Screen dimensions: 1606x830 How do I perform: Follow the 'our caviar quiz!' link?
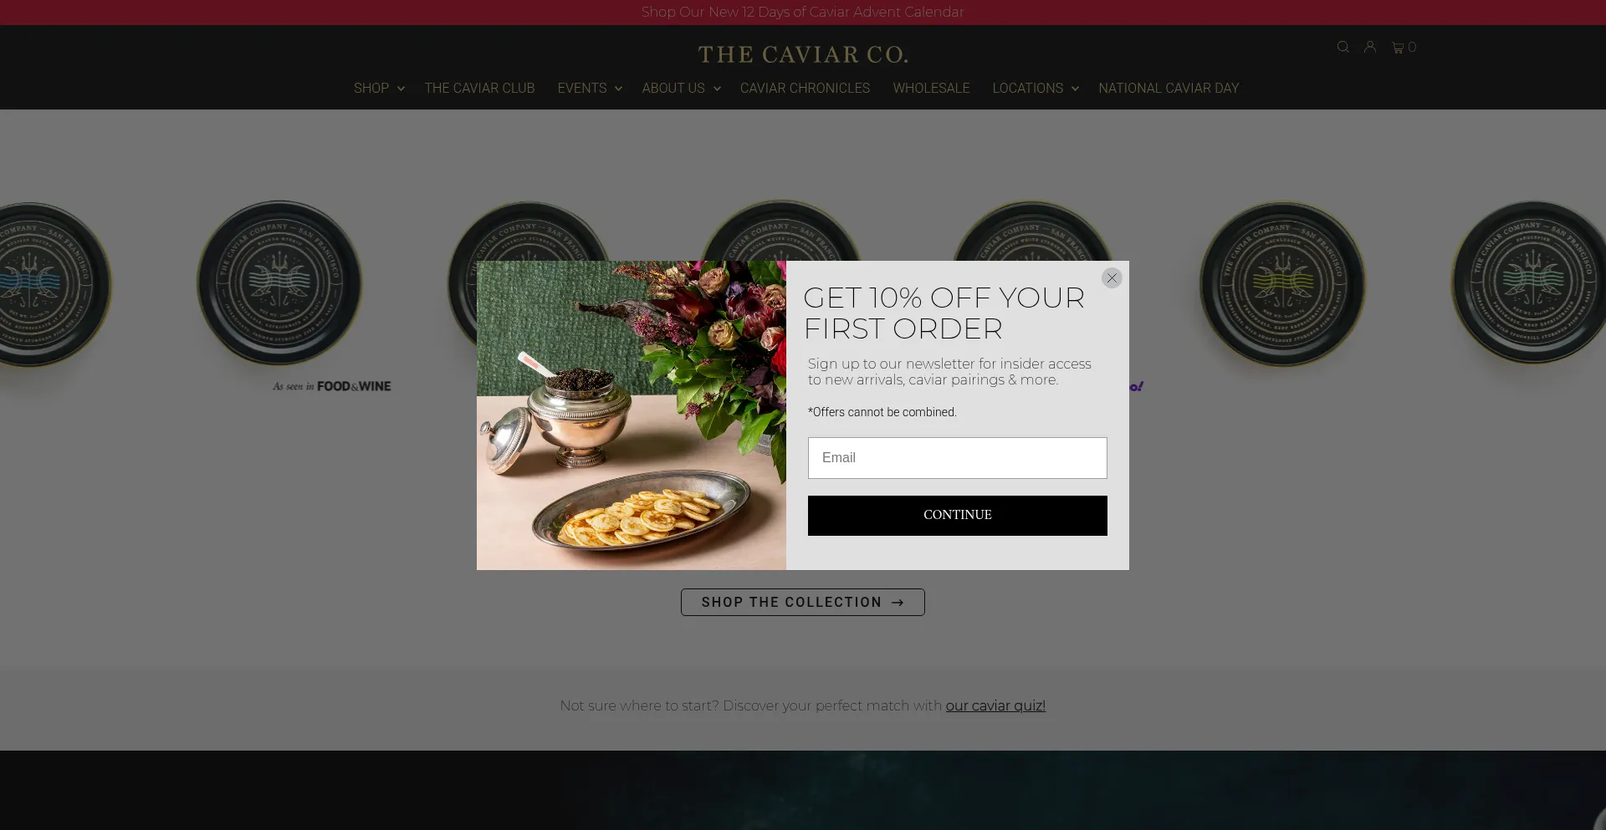click(995, 706)
